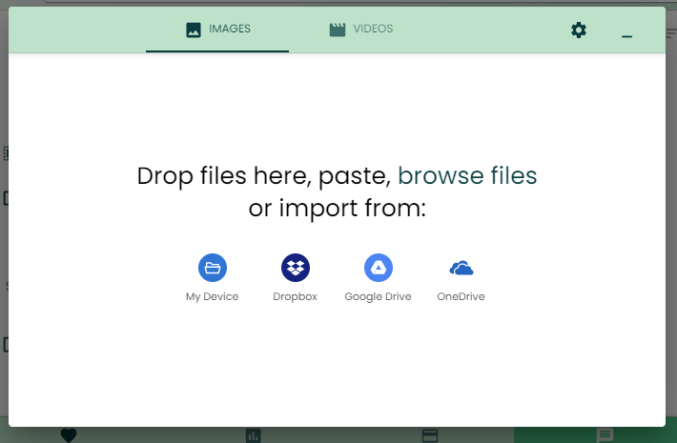Import from Dropbox icon
Viewport: 677px width, 443px height.
tap(296, 268)
